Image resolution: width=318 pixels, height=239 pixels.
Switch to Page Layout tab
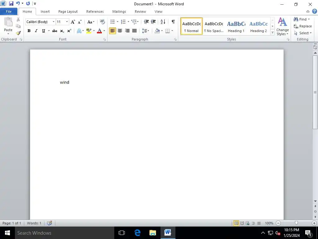click(x=68, y=12)
